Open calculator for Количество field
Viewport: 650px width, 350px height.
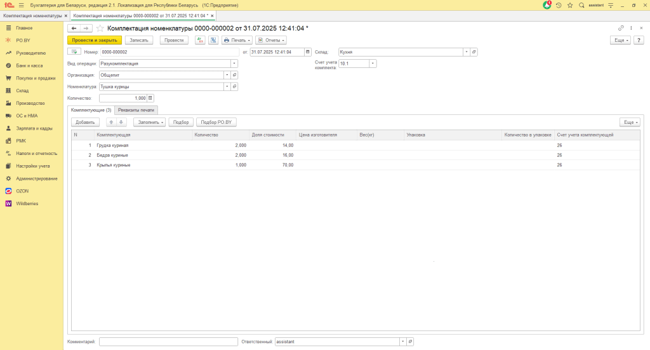tap(150, 98)
